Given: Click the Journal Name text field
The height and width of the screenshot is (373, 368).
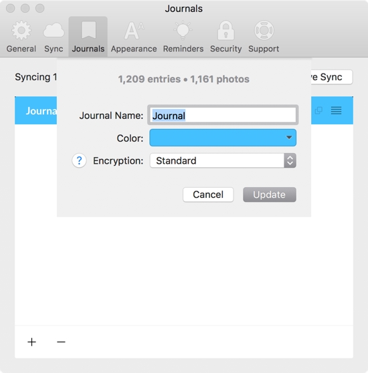Looking at the screenshot, I should point(223,115).
